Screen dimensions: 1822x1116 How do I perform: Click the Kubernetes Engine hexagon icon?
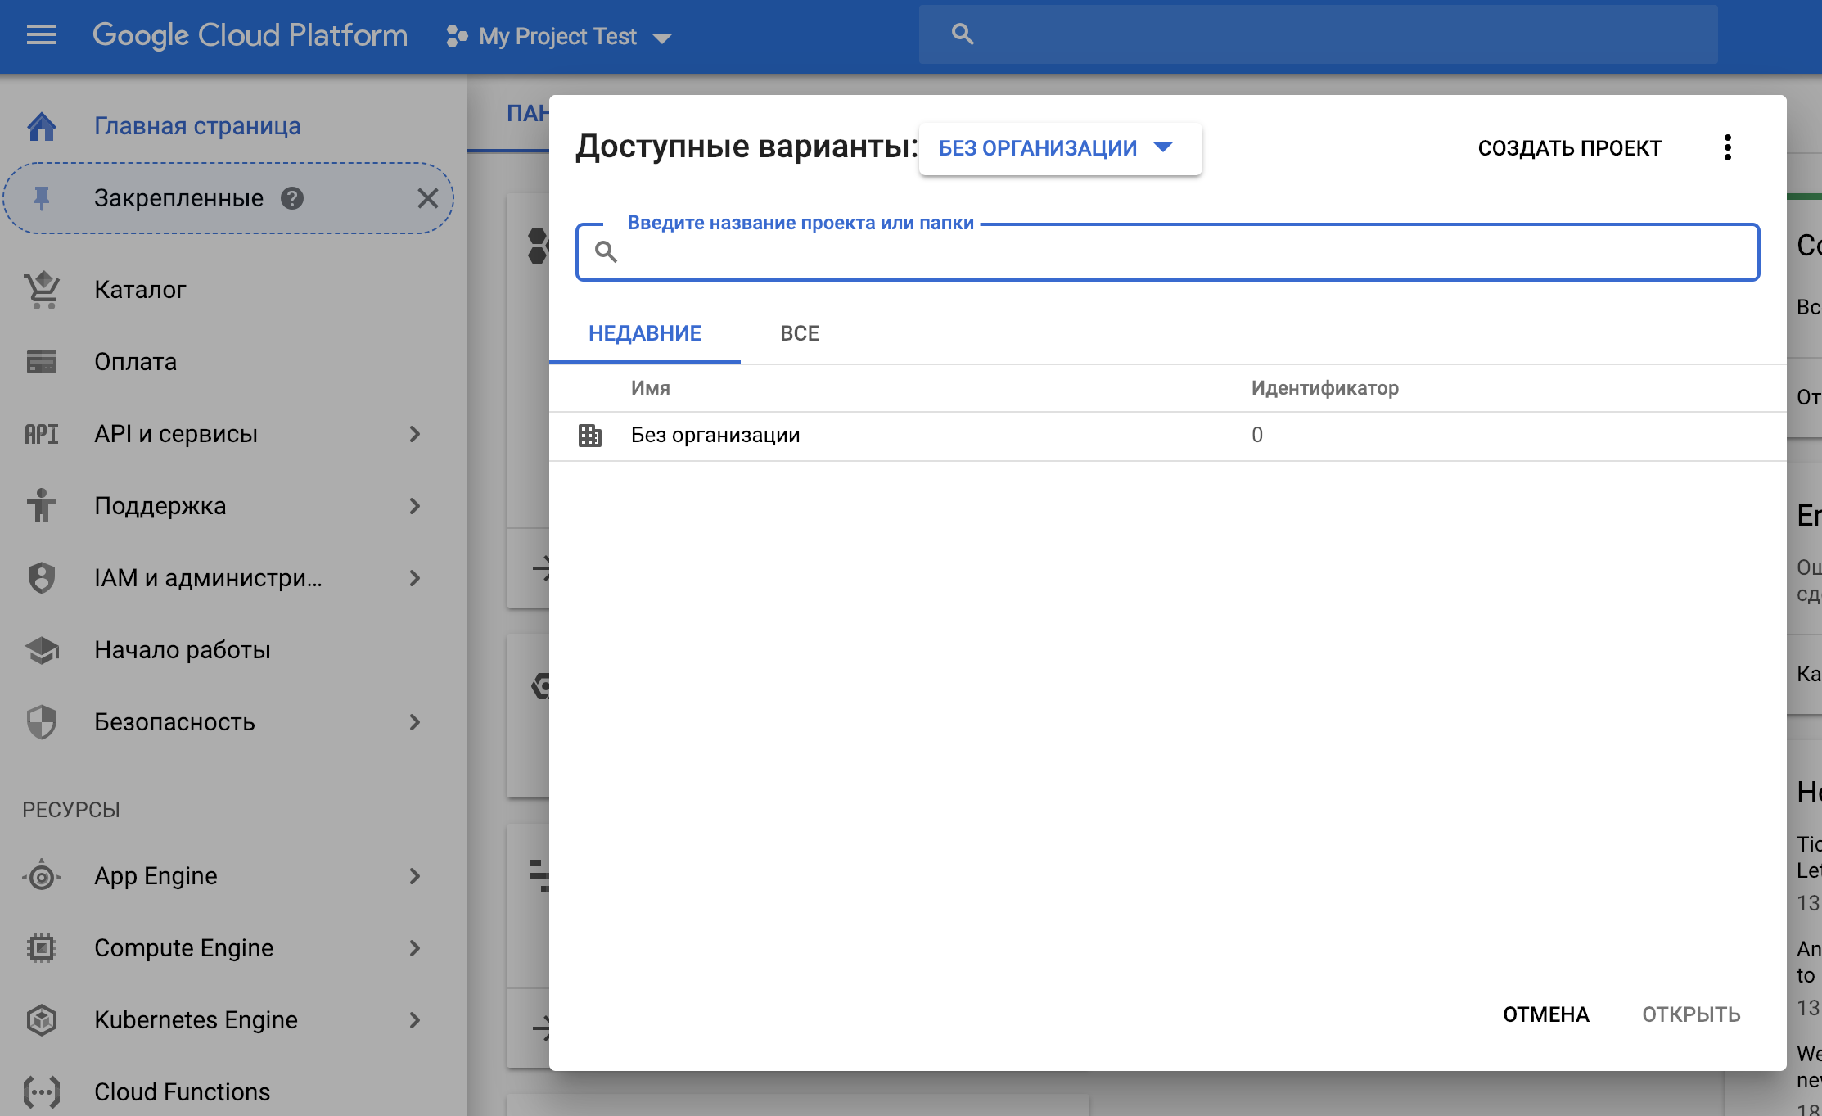pos(40,1019)
